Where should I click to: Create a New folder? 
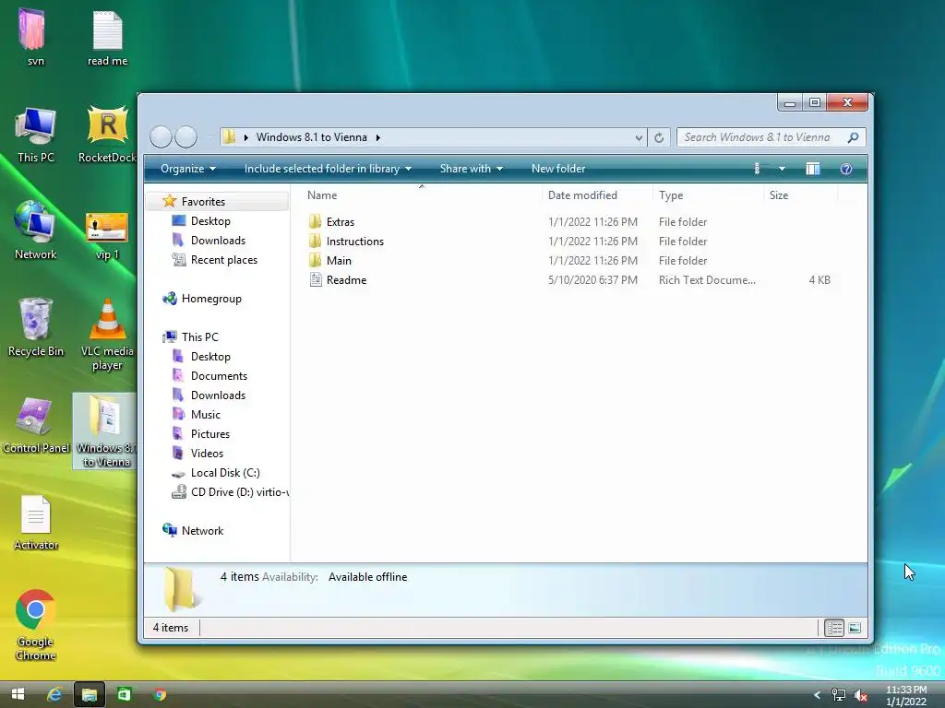tap(558, 169)
